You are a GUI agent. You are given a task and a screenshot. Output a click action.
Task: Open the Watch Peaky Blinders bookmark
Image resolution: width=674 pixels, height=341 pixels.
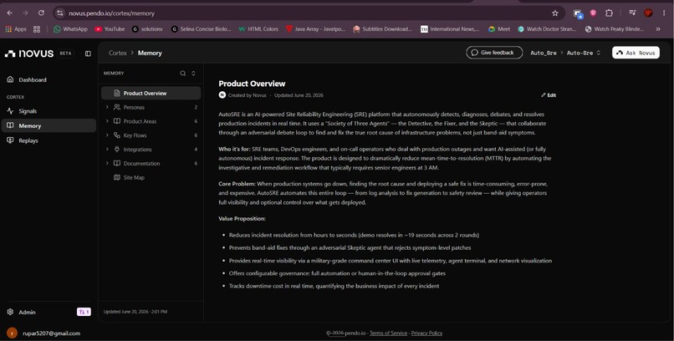click(x=615, y=29)
